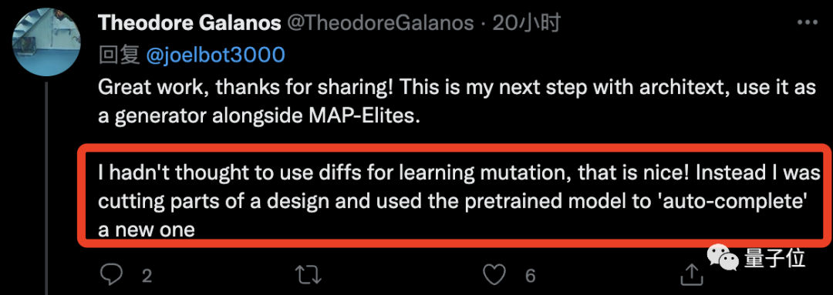Open the @TheodoreGalanos handle link
This screenshot has width=833, height=295.
380,23
